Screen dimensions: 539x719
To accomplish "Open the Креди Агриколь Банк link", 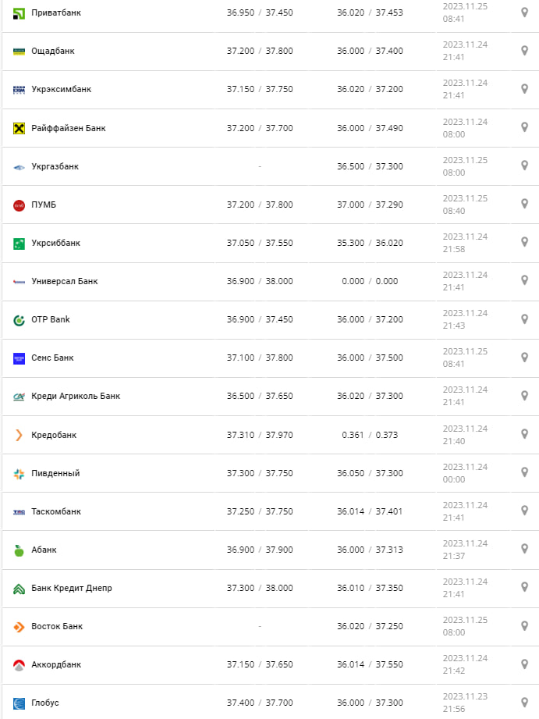I will pos(76,397).
